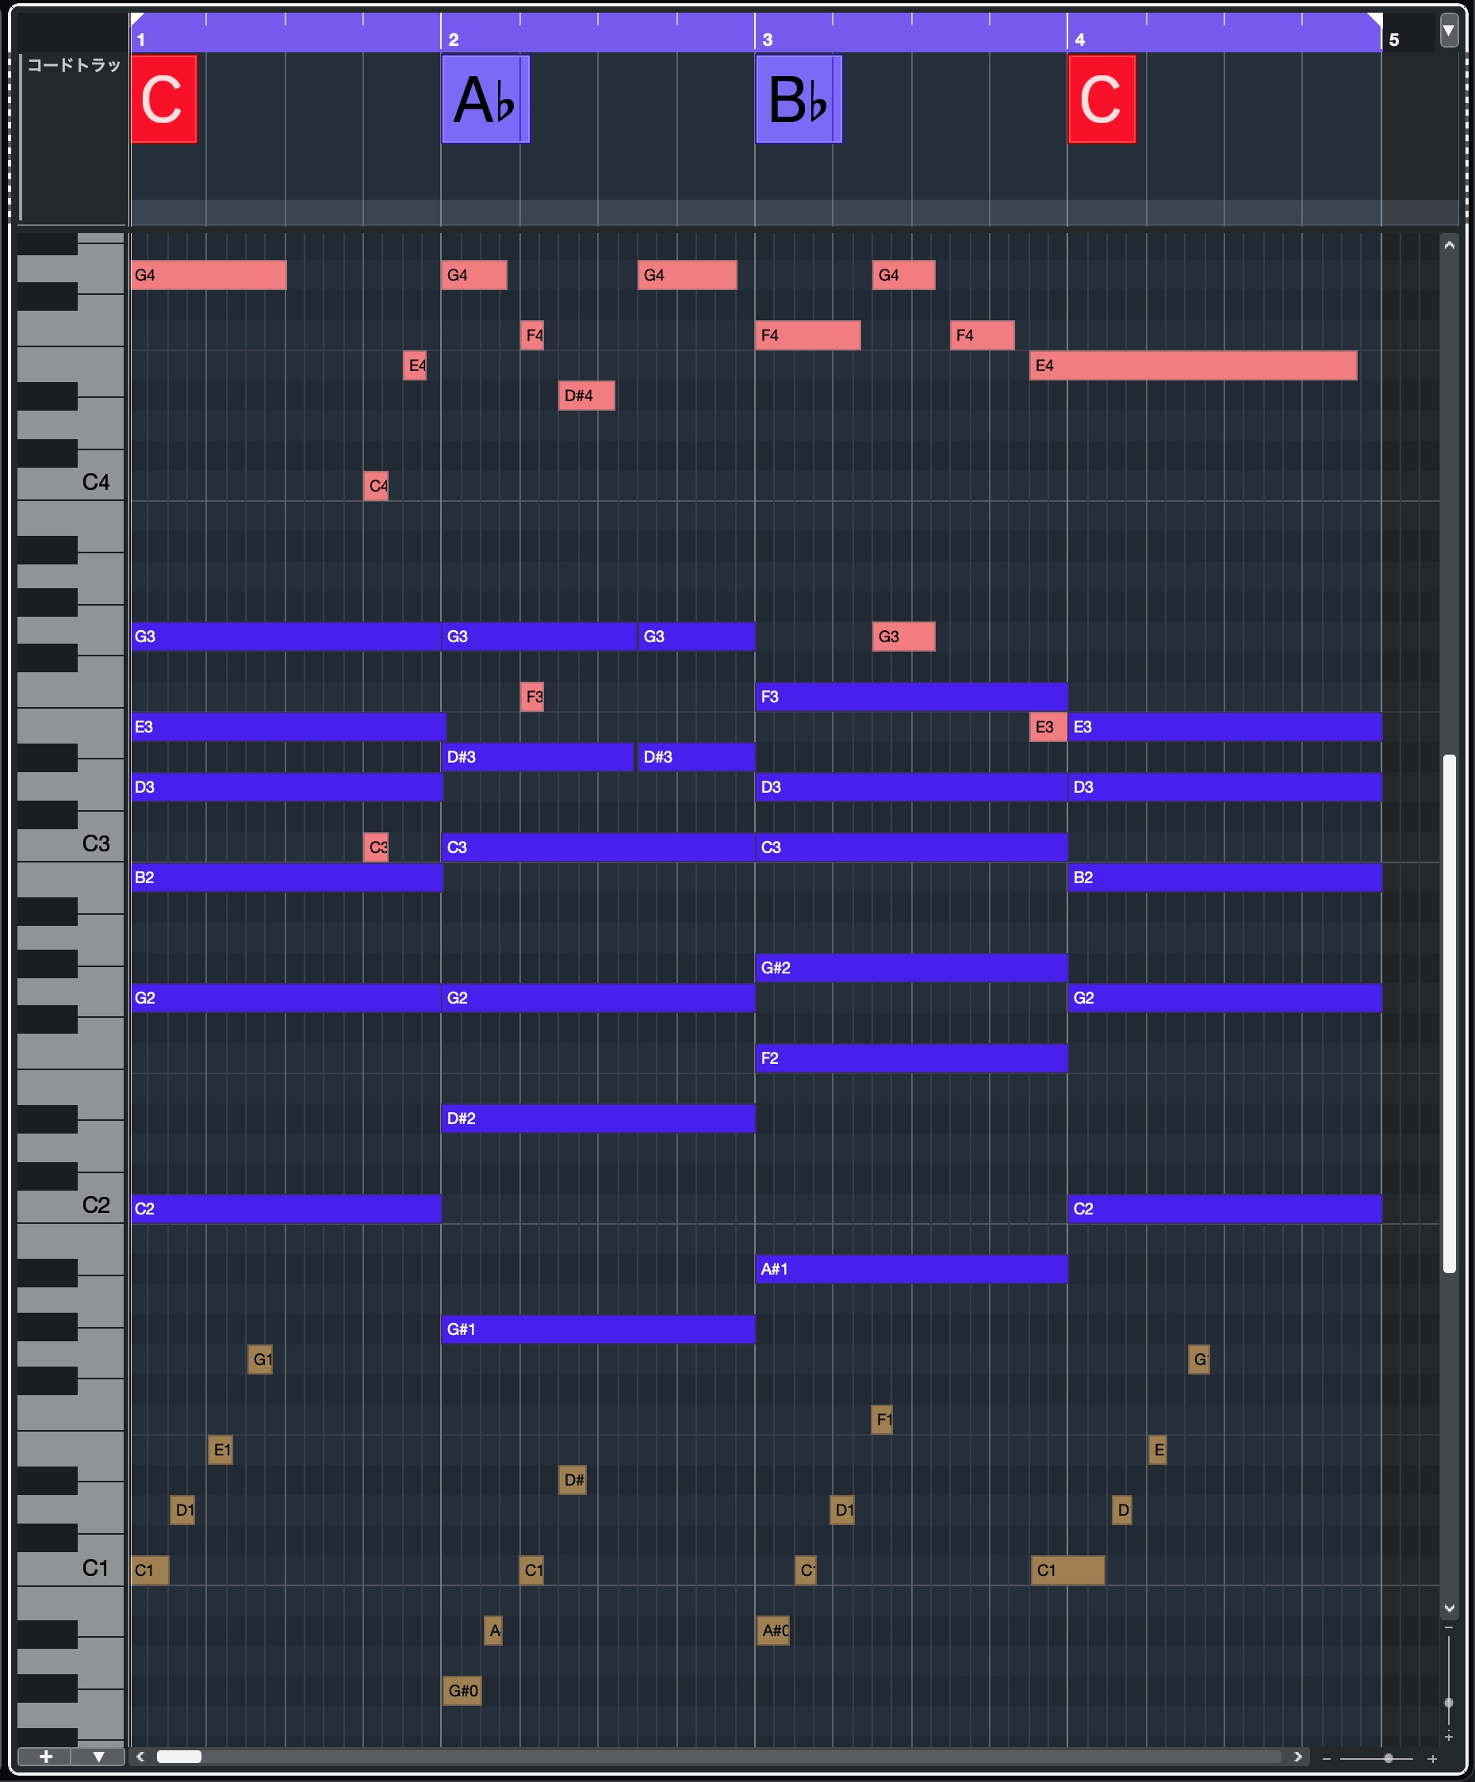
Task: Click the vertical zoom slider handle
Action: point(1449,1702)
